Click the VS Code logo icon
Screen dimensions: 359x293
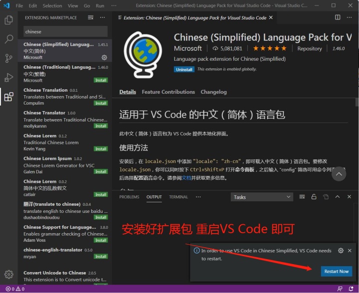pyautogui.click(x=6, y=5)
